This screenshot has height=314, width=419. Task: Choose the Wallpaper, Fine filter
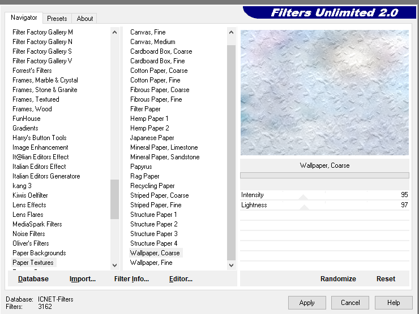tap(151, 263)
